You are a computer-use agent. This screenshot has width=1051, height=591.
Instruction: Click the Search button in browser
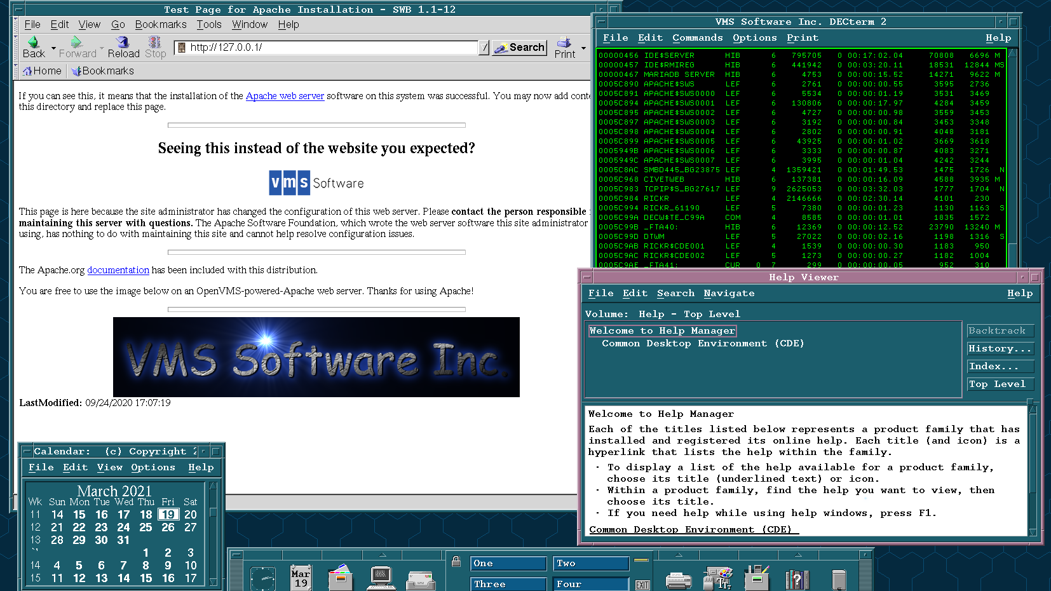(520, 48)
